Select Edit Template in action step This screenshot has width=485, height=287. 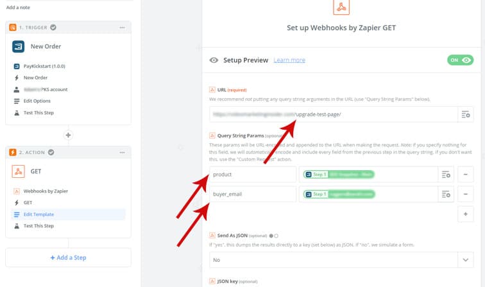39,214
